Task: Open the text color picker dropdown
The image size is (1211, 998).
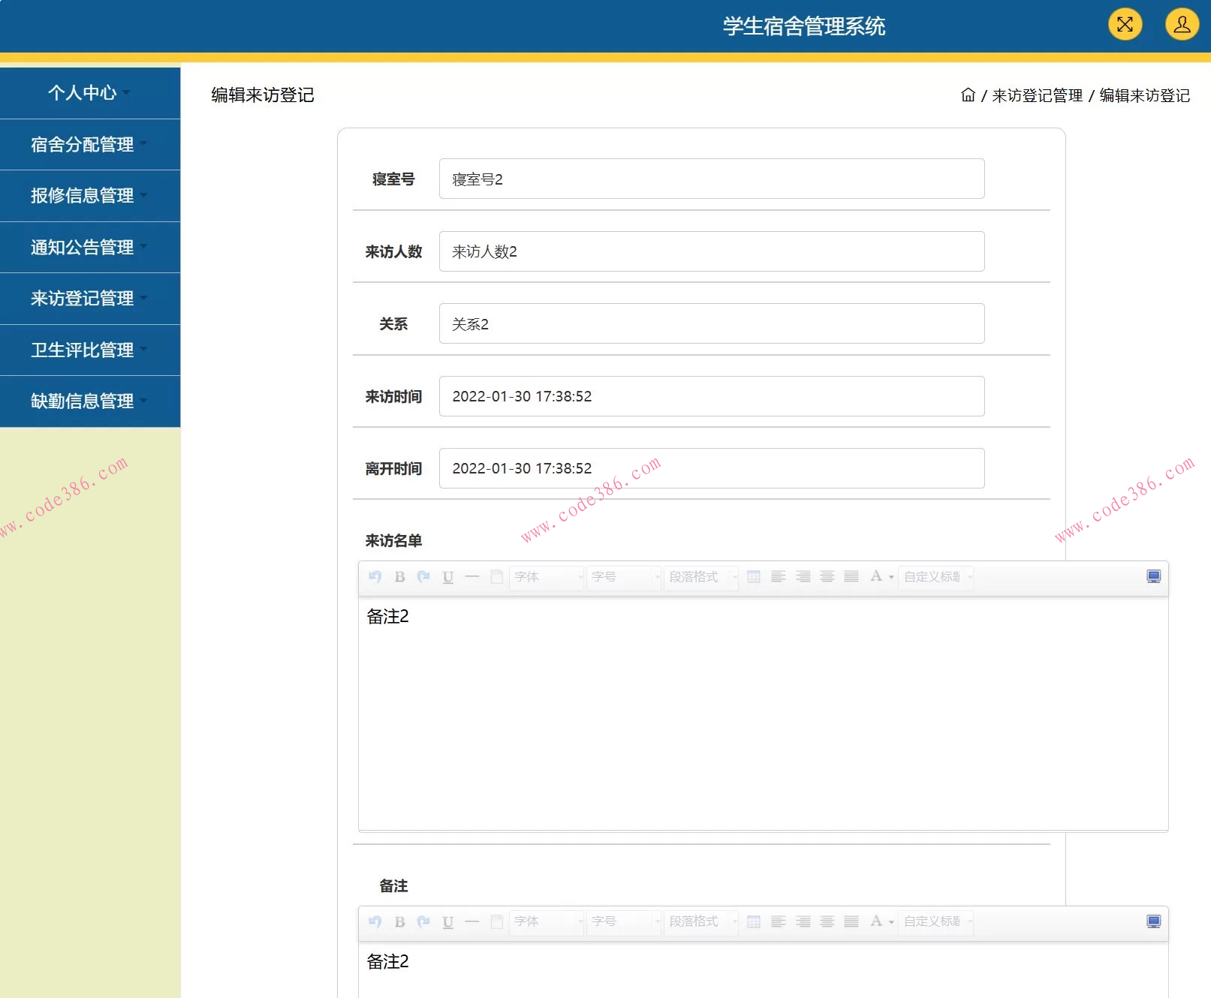Action: tap(880, 576)
